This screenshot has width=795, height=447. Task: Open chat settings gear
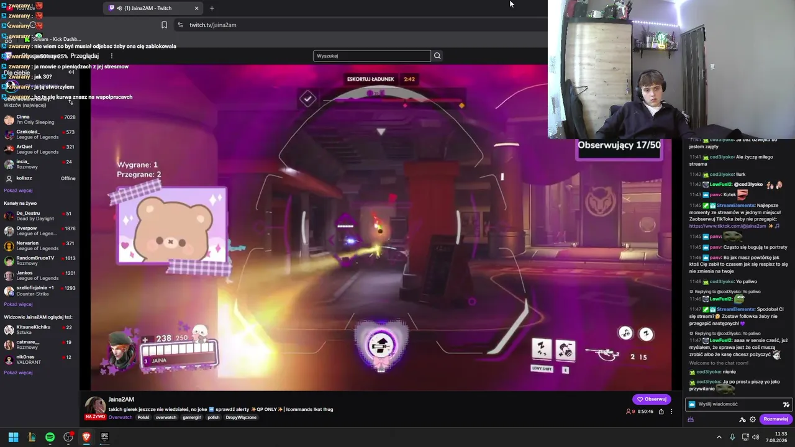[753, 419]
